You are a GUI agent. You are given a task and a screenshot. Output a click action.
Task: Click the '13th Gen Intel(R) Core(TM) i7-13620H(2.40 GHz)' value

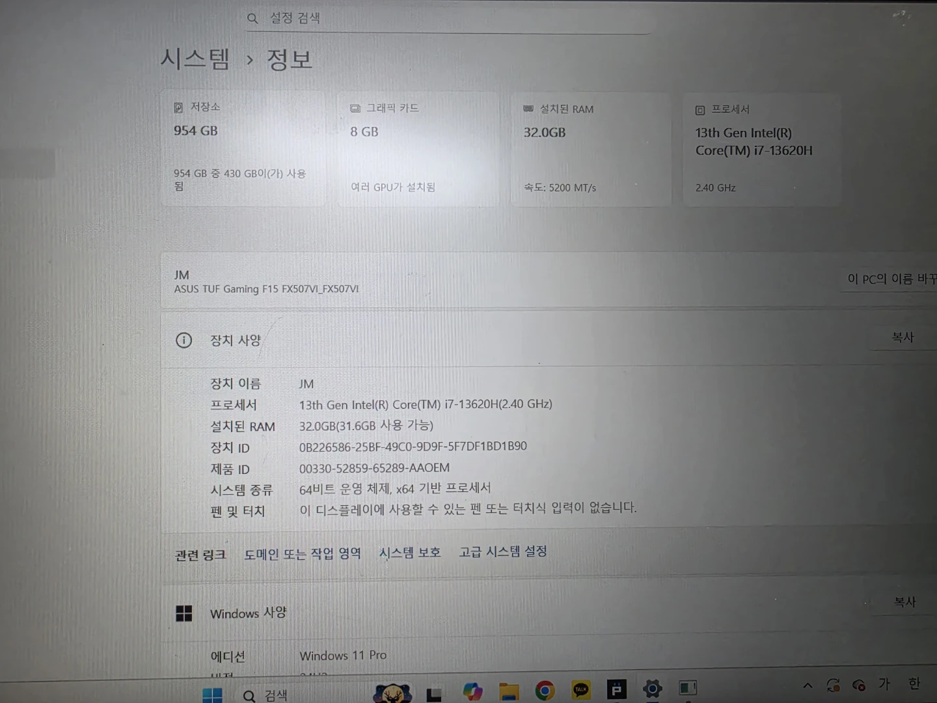coord(426,404)
